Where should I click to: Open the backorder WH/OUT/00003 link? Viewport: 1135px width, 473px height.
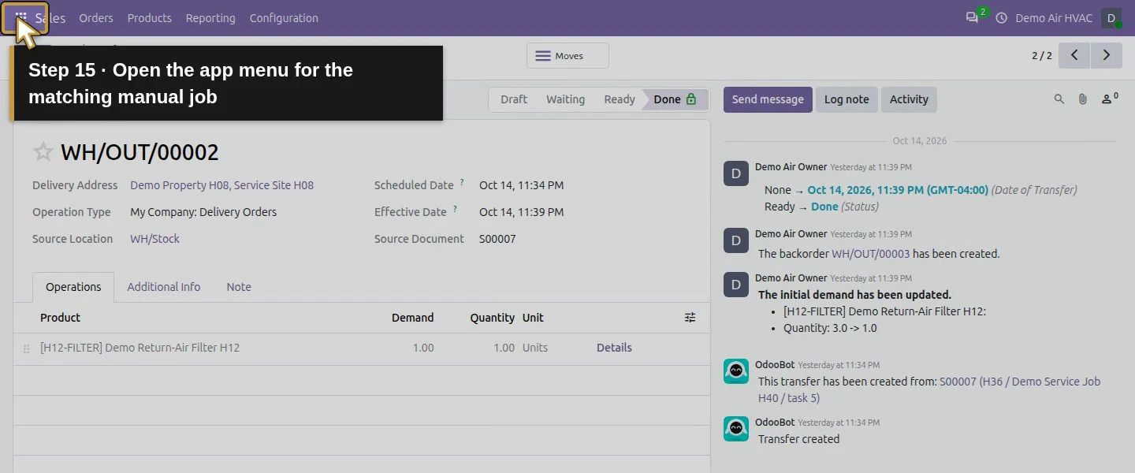[871, 254]
